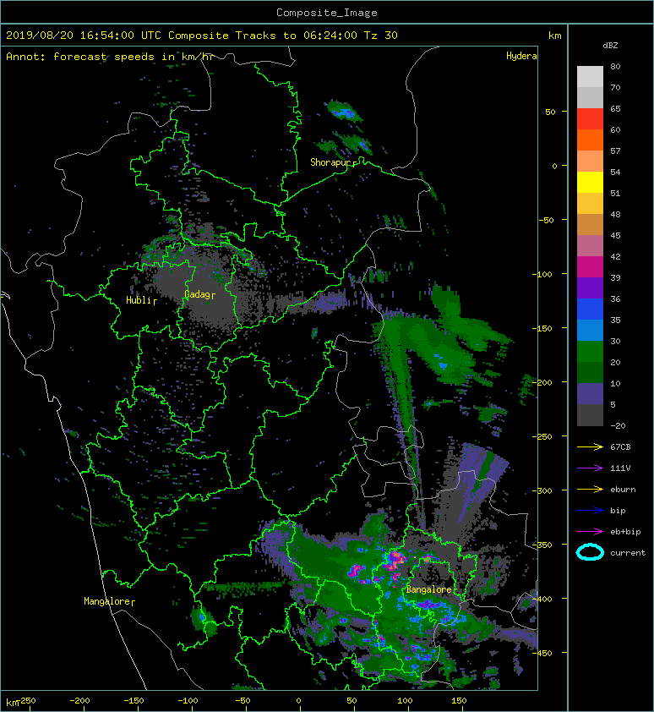654x712 pixels.
Task: Click the '150' tick on horizontal axis
Action: point(459,701)
